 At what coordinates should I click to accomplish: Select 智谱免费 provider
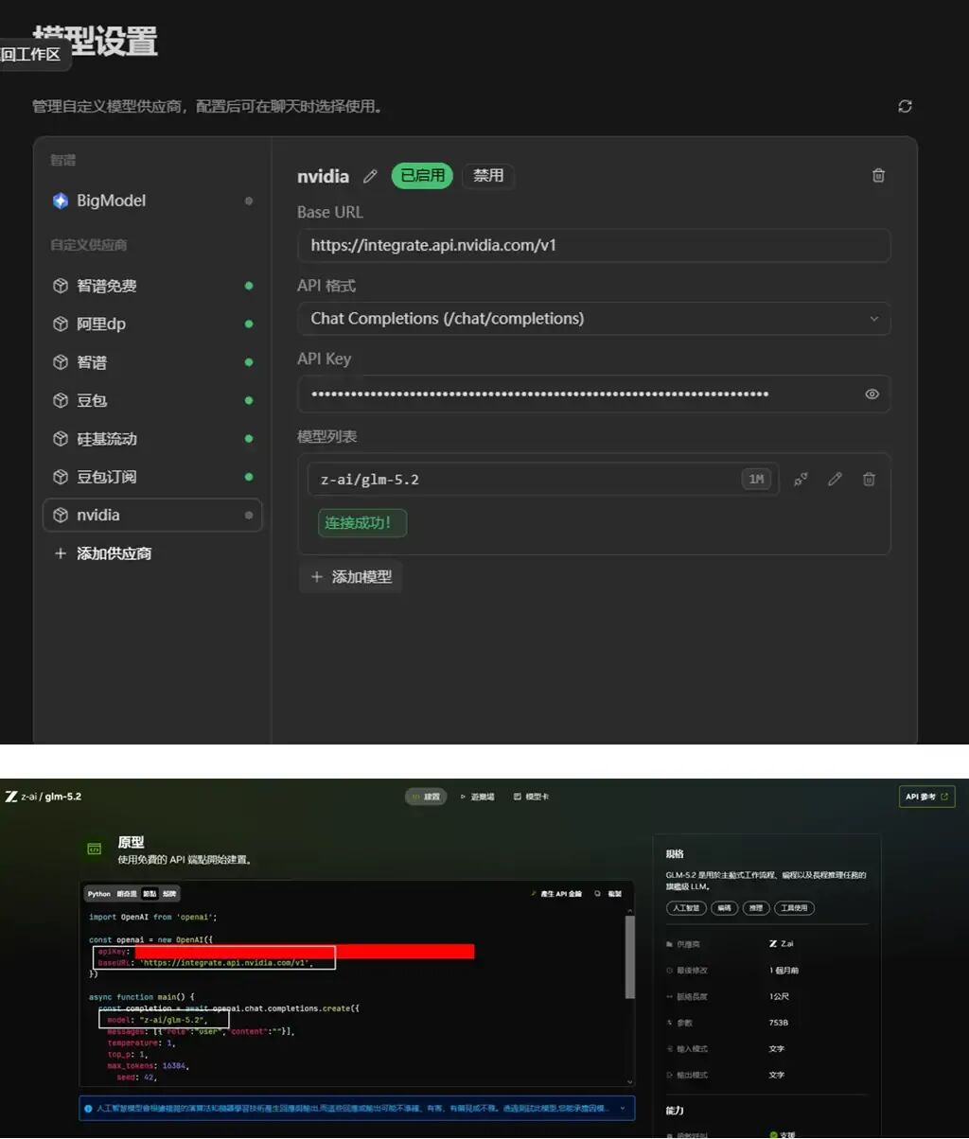(x=152, y=286)
